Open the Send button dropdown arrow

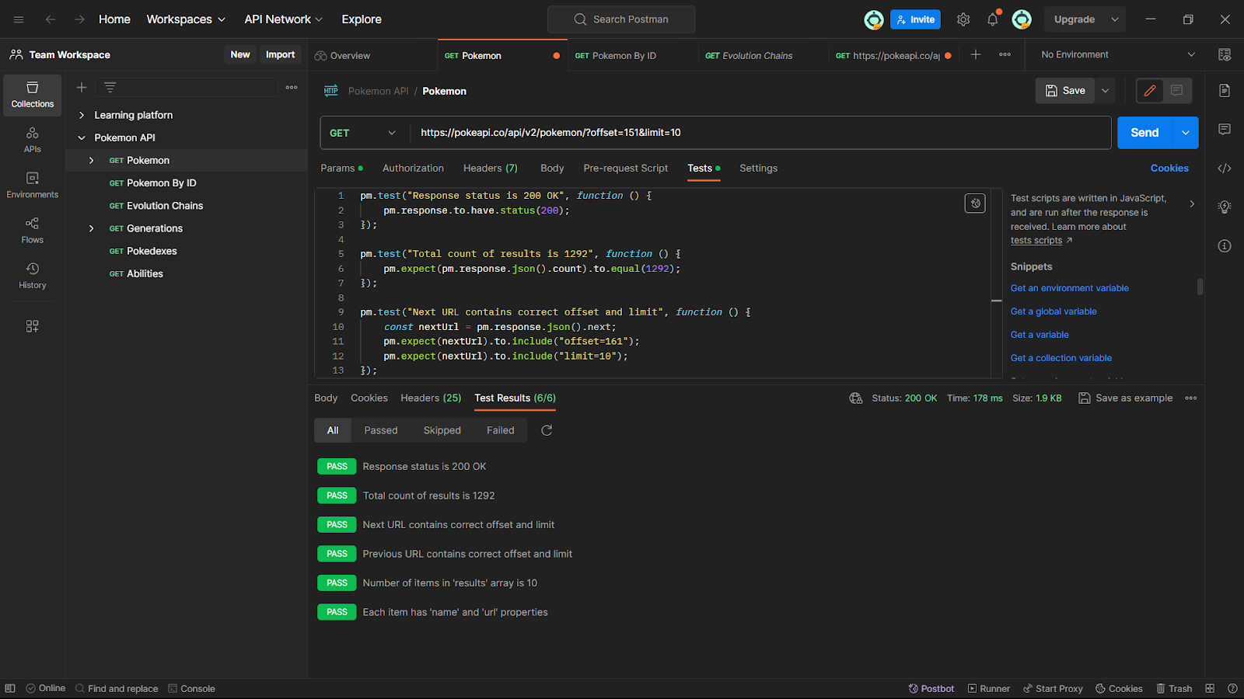click(1185, 133)
